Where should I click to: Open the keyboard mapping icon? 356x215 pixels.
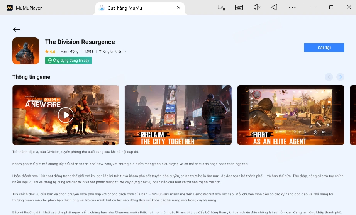[x=239, y=7]
